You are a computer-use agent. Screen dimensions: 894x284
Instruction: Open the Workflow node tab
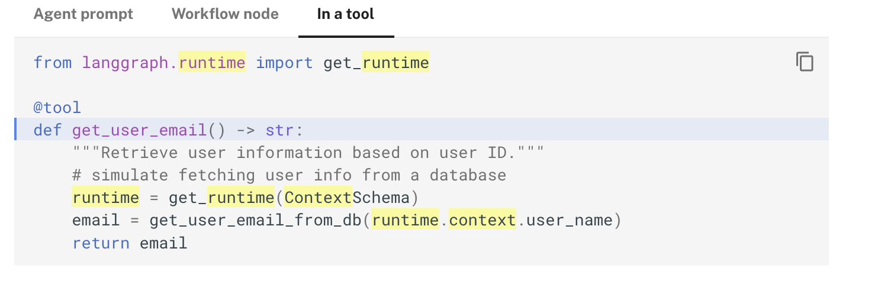pos(225,14)
